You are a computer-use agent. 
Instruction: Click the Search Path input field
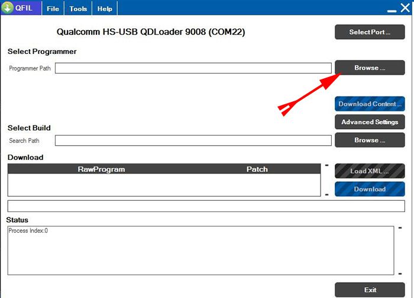click(x=193, y=140)
